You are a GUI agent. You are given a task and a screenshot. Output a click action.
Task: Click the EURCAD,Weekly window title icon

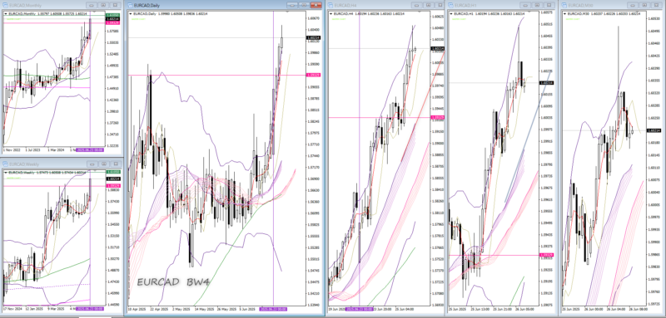pyautogui.click(x=6, y=164)
